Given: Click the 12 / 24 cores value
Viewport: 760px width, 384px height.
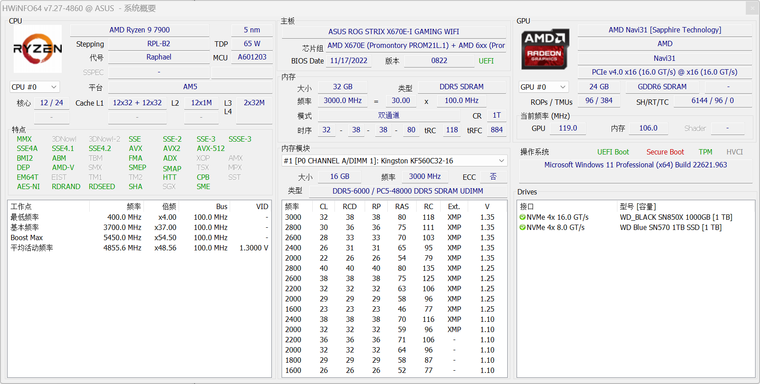Looking at the screenshot, I should coord(52,103).
